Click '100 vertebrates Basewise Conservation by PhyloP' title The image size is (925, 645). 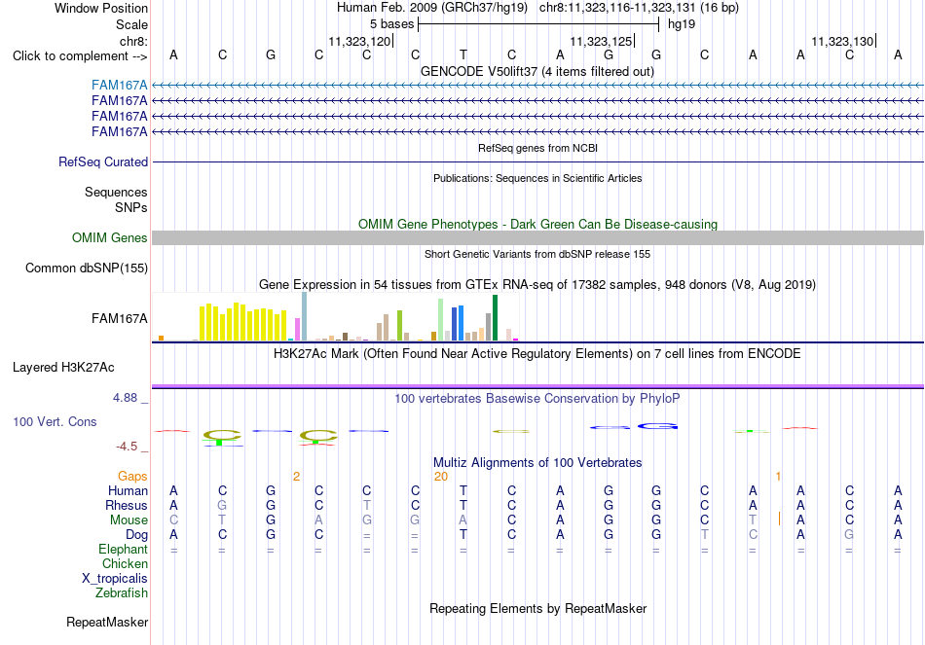[537, 399]
